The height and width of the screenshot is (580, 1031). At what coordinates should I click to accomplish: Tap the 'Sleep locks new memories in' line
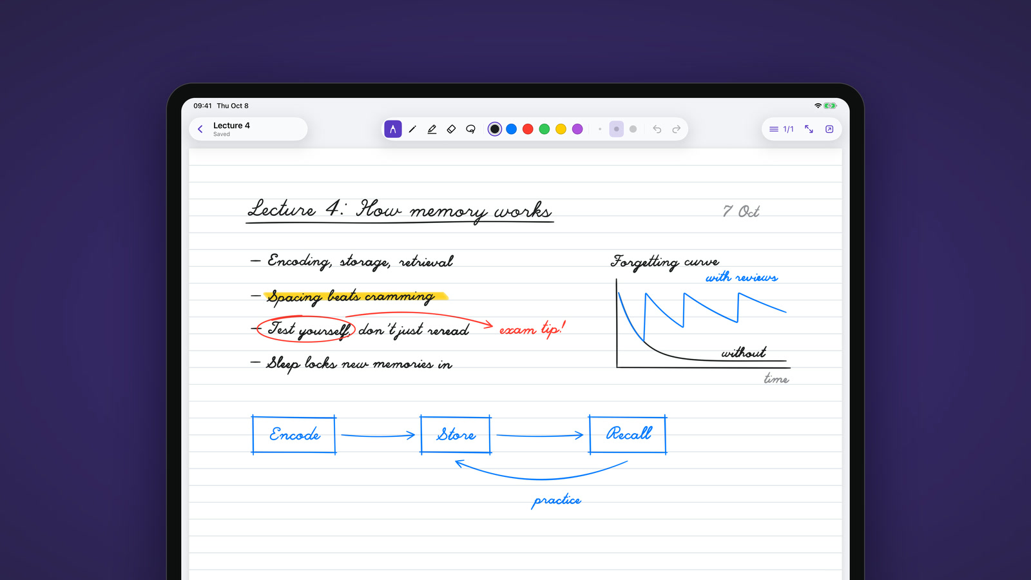(360, 364)
